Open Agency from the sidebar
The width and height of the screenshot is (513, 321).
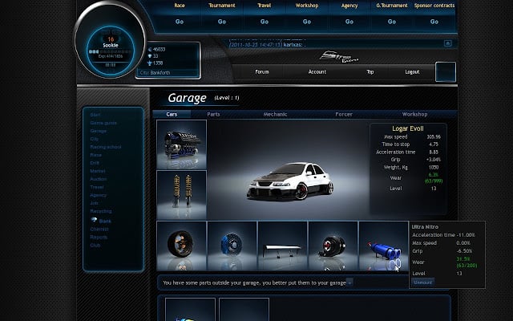coord(98,195)
